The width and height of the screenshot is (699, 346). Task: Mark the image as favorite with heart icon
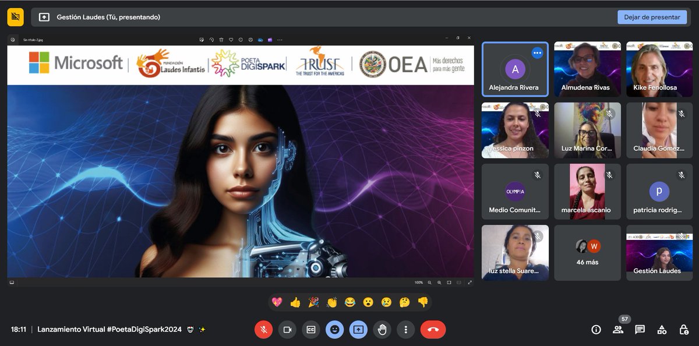click(231, 40)
